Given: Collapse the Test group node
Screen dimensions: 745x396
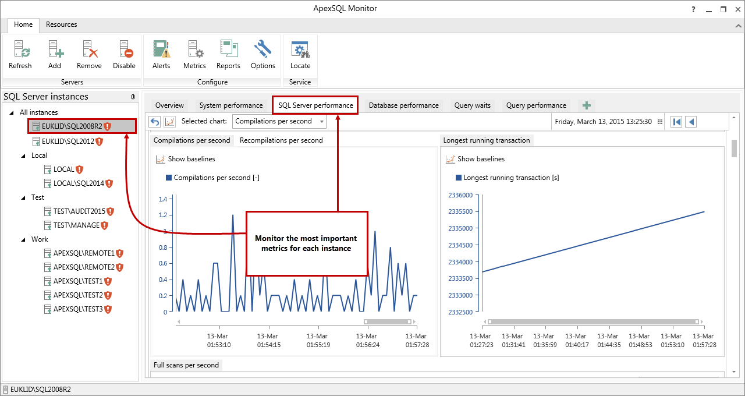Looking at the screenshot, I should pos(24,197).
